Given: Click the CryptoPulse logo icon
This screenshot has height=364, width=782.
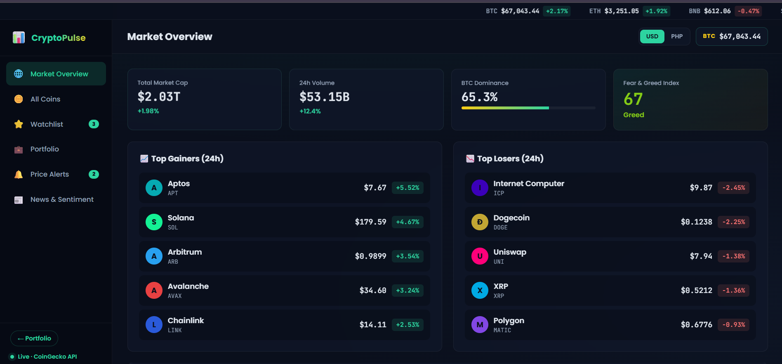Looking at the screenshot, I should (x=19, y=38).
